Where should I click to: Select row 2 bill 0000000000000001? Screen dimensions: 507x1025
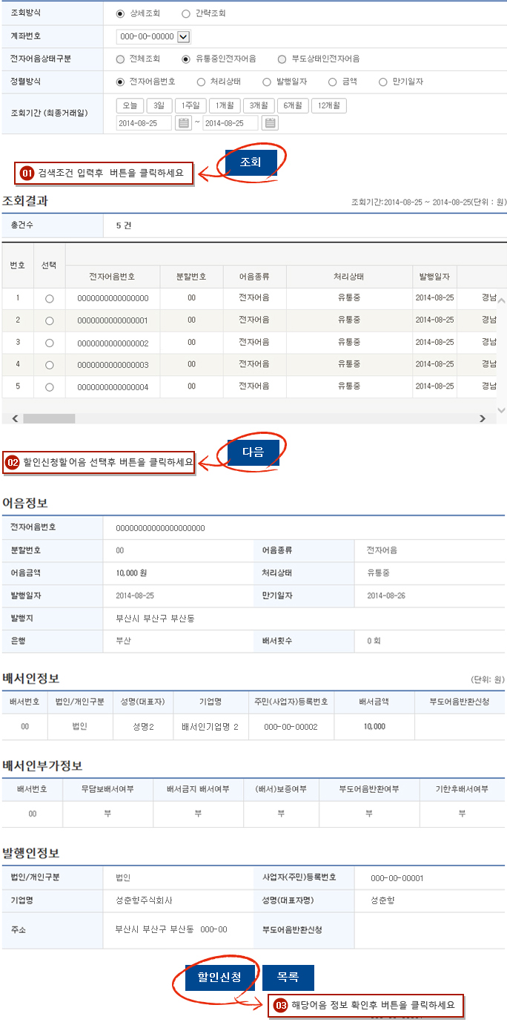coord(50,320)
